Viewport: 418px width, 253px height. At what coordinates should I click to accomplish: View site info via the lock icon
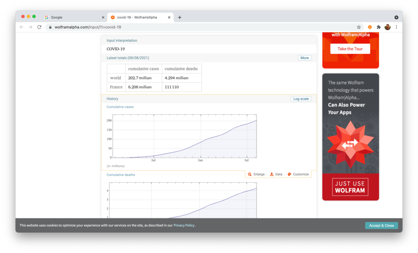click(50, 27)
